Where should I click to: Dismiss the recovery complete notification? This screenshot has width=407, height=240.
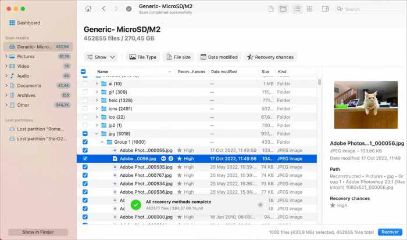pyautogui.click(x=260, y=205)
